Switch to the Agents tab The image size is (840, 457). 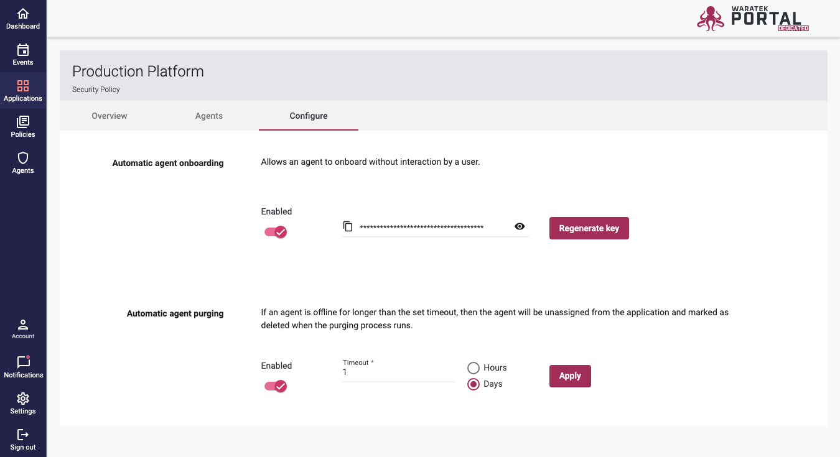tap(209, 116)
